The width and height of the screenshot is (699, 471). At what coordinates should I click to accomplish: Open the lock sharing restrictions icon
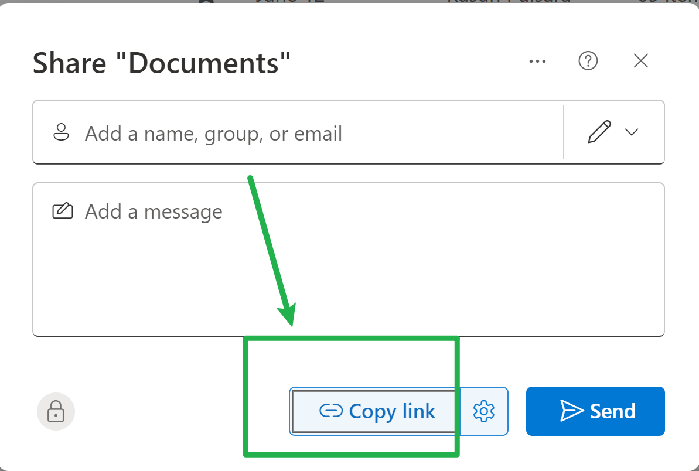coord(56,411)
